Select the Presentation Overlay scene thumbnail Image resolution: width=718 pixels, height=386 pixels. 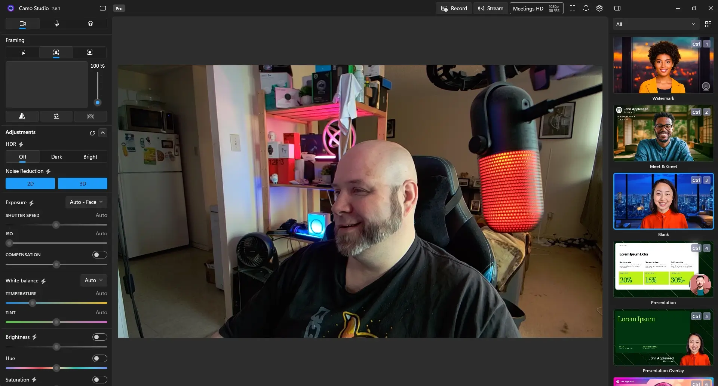[x=663, y=337]
